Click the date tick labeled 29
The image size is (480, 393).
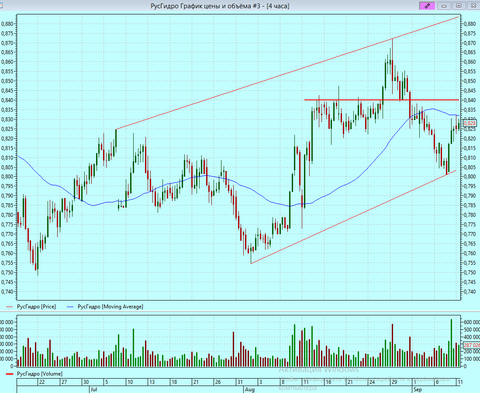tap(394, 382)
